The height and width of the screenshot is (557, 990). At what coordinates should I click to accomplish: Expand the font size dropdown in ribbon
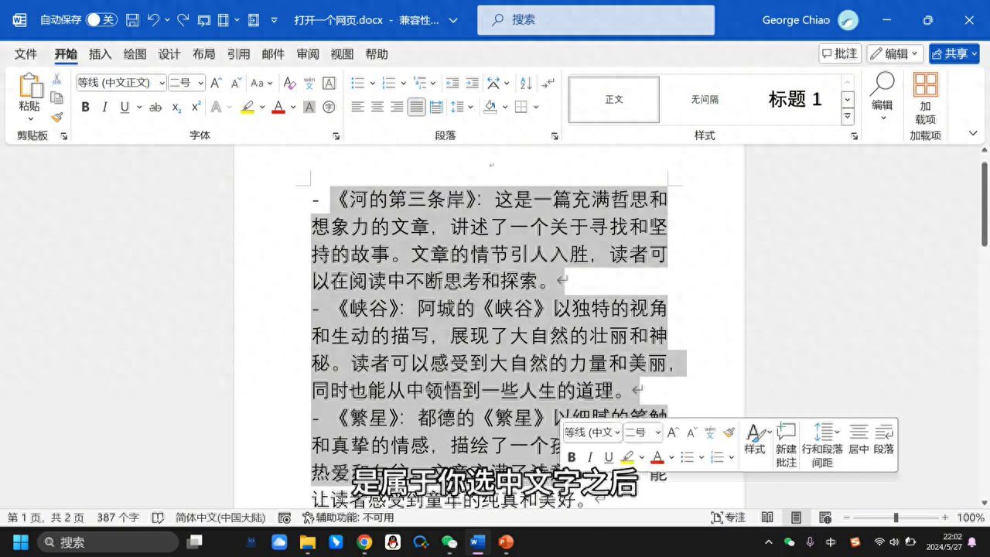[201, 83]
